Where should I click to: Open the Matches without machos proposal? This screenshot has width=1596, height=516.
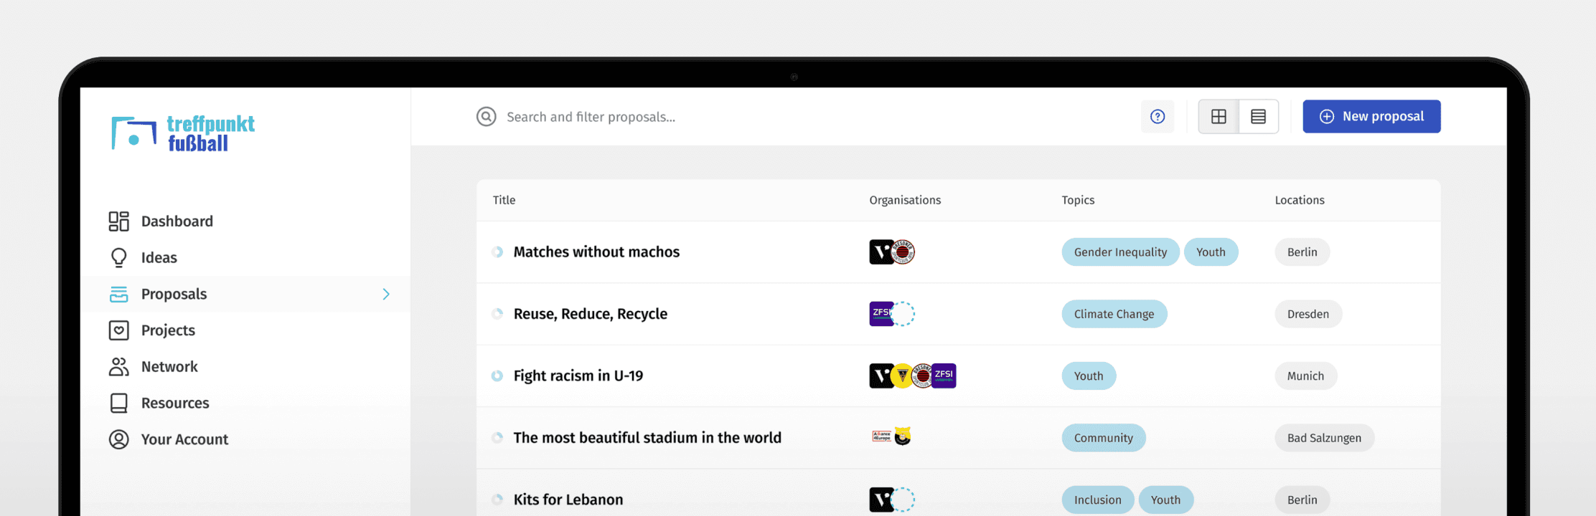click(596, 252)
